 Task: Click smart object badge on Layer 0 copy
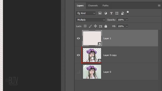(99, 61)
